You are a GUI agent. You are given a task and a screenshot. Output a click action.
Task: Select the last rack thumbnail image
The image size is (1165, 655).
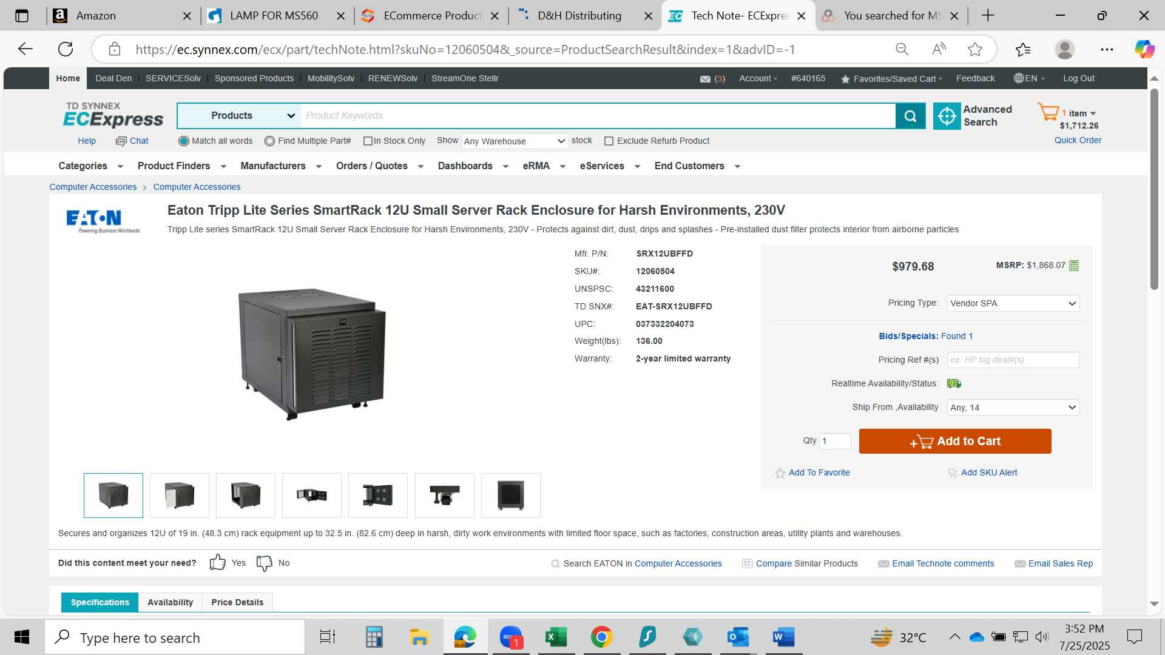(x=510, y=495)
